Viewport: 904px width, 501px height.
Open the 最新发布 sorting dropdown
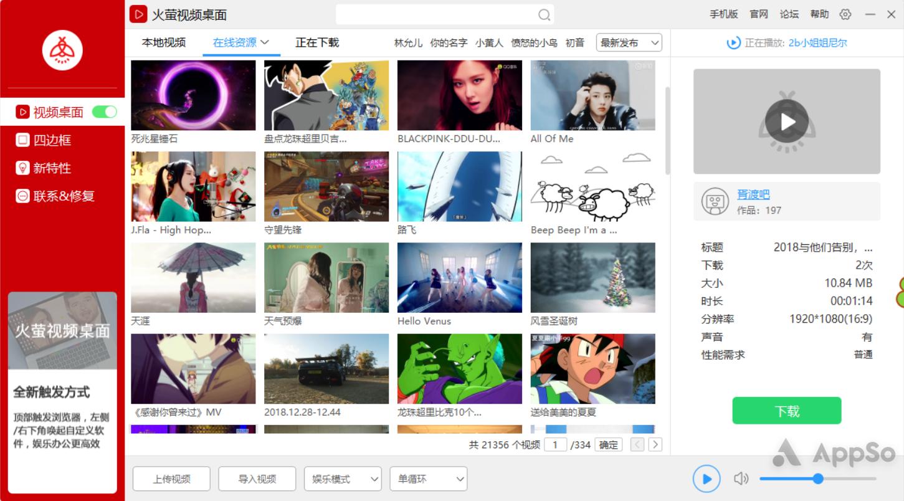pyautogui.click(x=629, y=42)
